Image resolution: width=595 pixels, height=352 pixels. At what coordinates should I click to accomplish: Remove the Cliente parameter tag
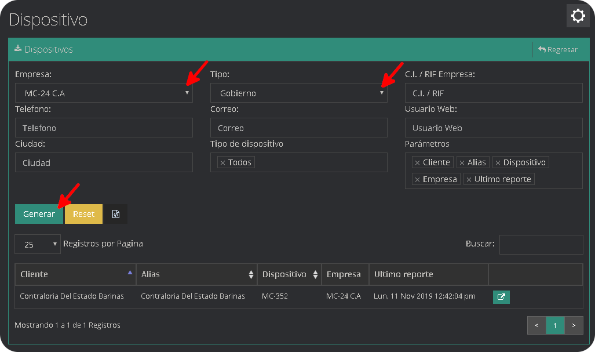417,163
